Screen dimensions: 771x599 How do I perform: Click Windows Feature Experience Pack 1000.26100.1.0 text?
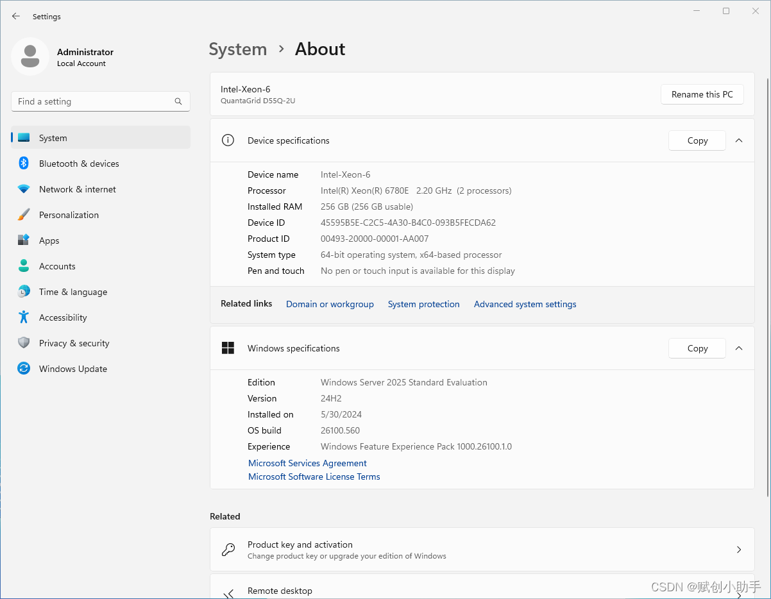[x=416, y=446]
